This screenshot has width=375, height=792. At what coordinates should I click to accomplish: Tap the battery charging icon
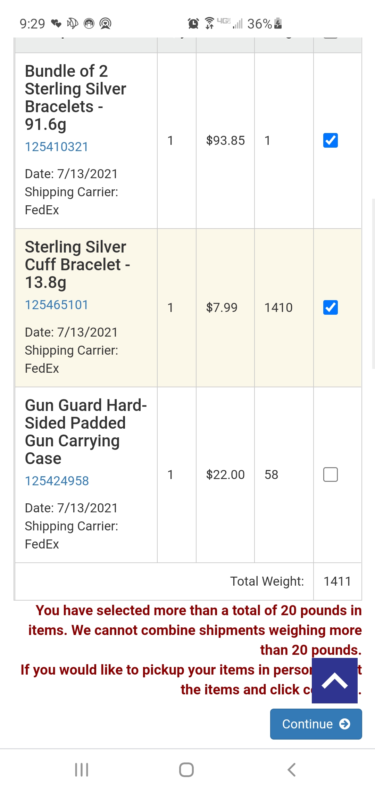pos(278,23)
